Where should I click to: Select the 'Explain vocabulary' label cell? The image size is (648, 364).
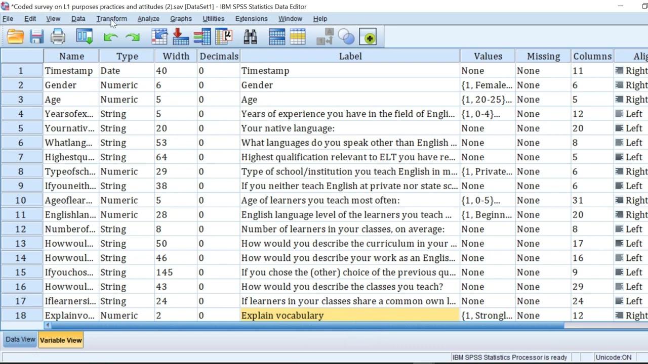point(350,315)
